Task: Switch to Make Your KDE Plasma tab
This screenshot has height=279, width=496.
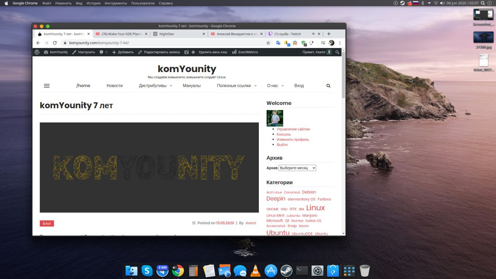Action: point(121,34)
